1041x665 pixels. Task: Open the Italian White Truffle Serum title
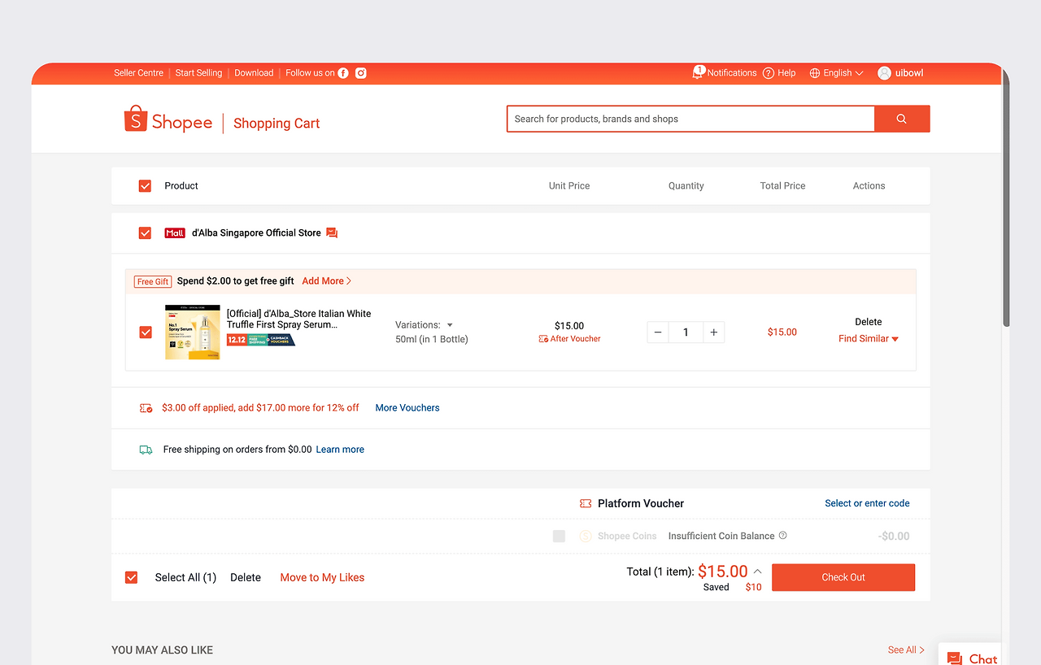(298, 319)
